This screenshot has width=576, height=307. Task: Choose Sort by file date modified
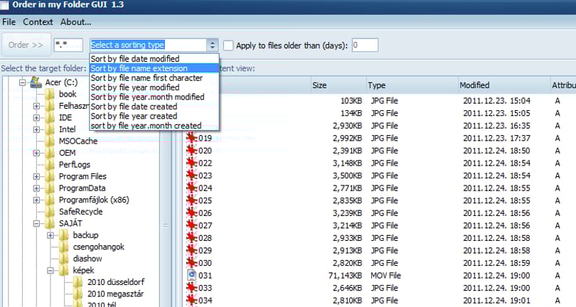pos(154,59)
